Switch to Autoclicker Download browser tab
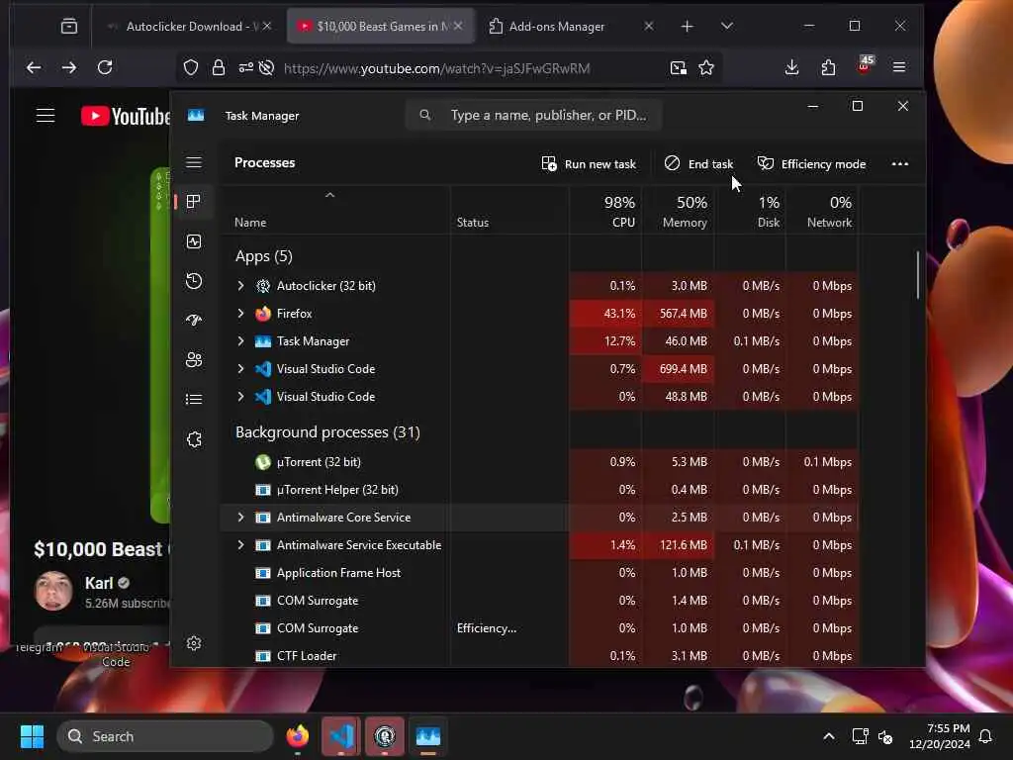The width and height of the screenshot is (1013, 760). click(x=187, y=27)
